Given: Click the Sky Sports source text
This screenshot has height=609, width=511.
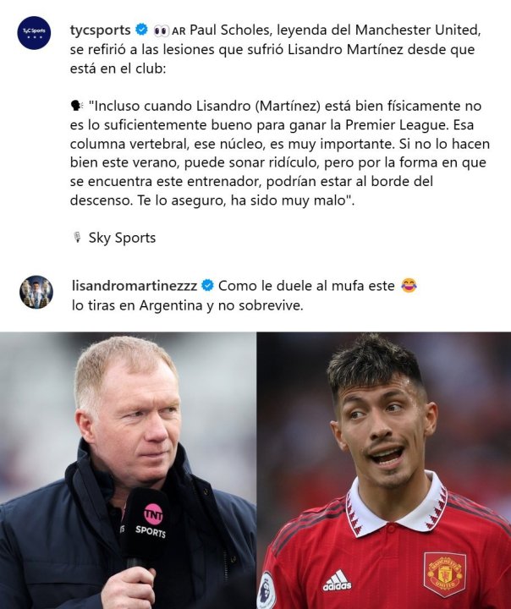Looking at the screenshot, I should (x=122, y=238).
